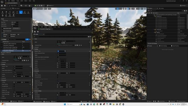Switch to the World Settings tab
The height and width of the screenshot is (106, 188).
tap(163, 46)
